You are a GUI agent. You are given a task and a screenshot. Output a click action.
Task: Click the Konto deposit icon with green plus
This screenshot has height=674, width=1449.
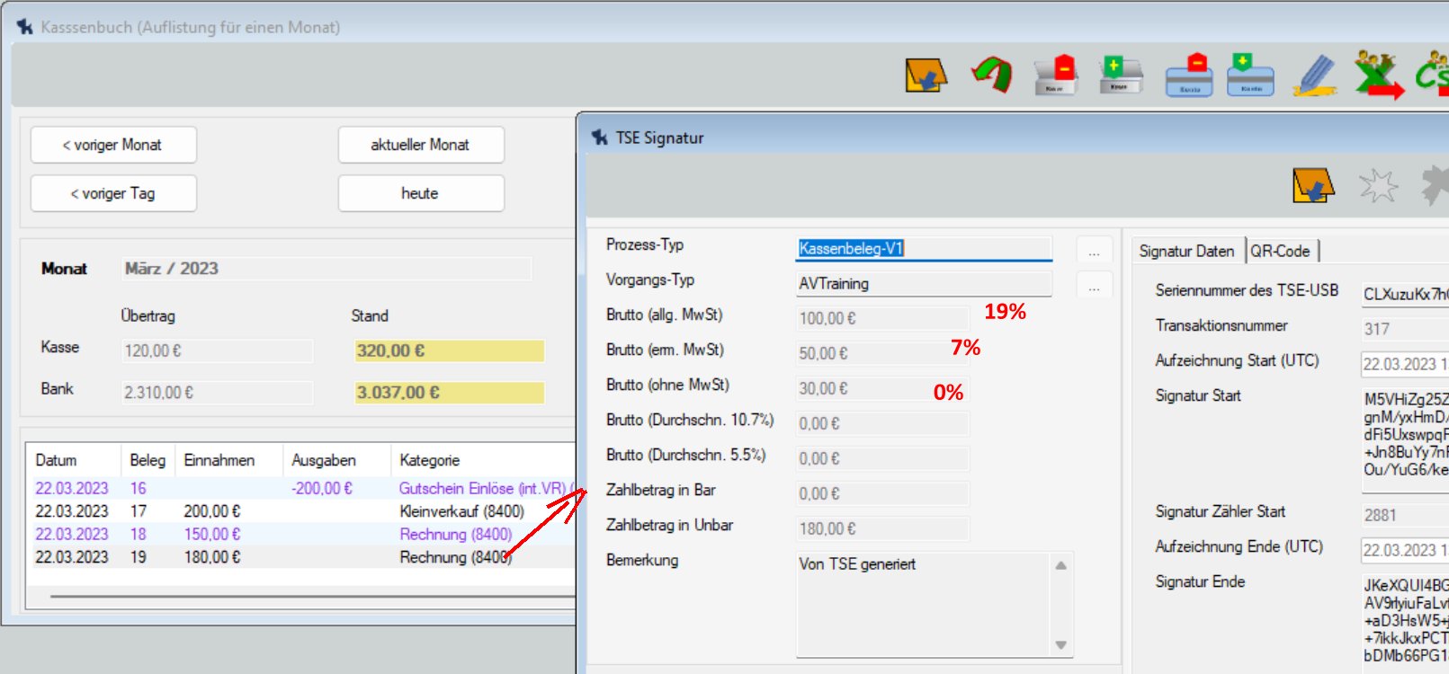(x=1250, y=75)
